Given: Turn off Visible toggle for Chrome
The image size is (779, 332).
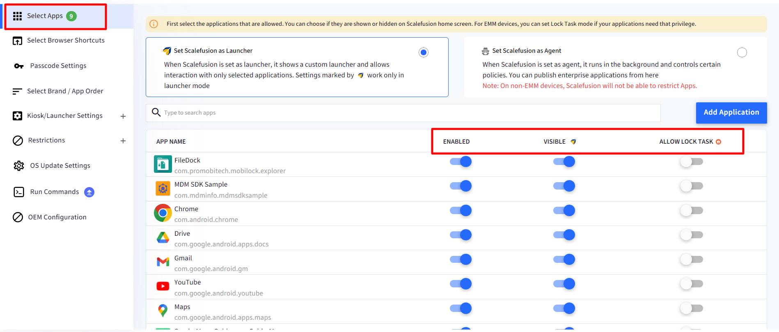Looking at the screenshot, I should (564, 210).
